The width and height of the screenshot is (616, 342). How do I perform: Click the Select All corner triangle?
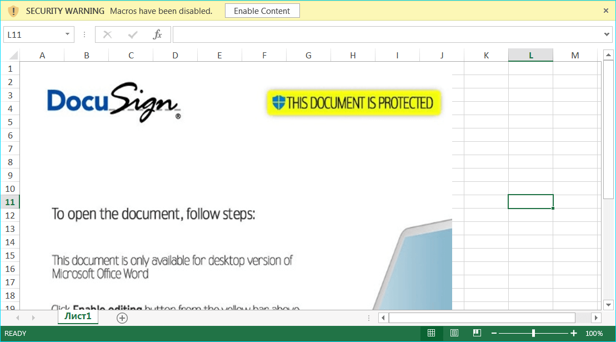click(12, 56)
